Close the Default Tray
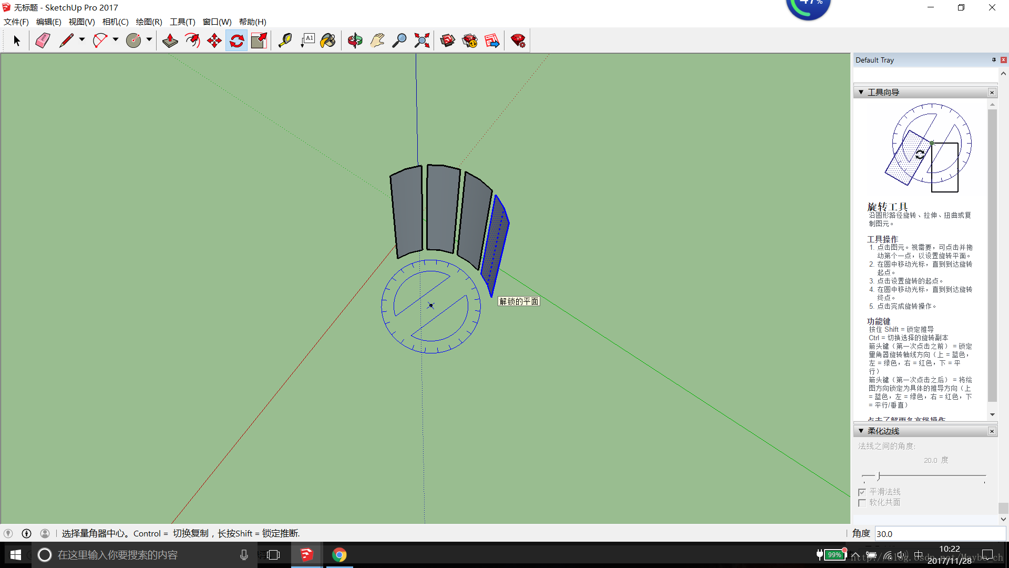 [x=1003, y=60]
